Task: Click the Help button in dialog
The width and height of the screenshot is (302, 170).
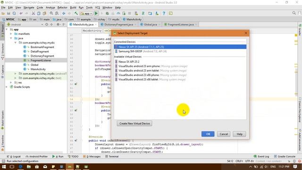Action: coord(239,134)
